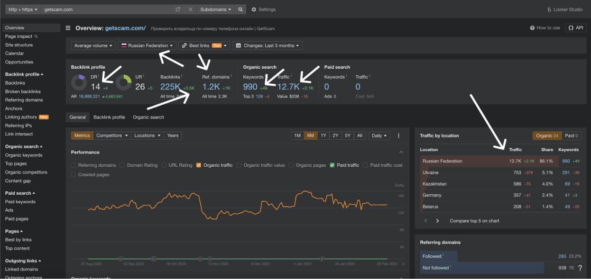Open getscam.com in a new tab icon
The height and width of the screenshot is (279, 591).
point(178,9)
